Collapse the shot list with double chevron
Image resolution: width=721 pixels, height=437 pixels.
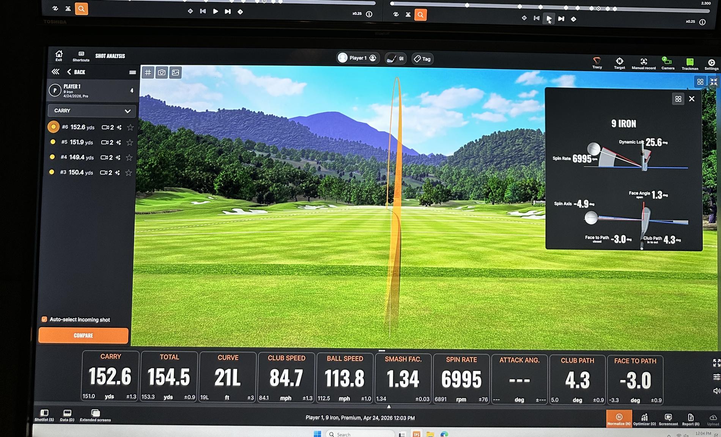point(55,72)
